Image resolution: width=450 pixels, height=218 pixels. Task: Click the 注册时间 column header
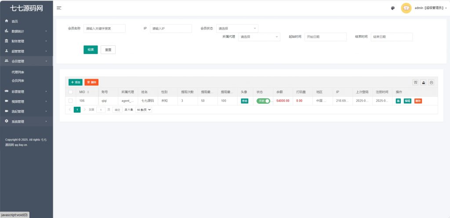pos(382,92)
